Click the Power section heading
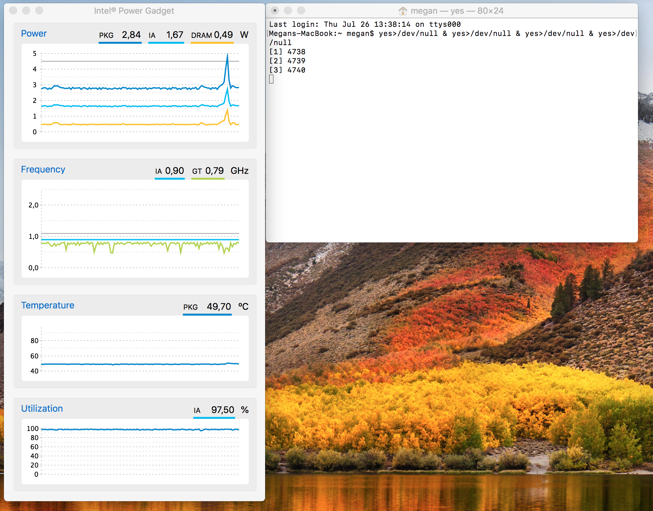 pos(34,34)
